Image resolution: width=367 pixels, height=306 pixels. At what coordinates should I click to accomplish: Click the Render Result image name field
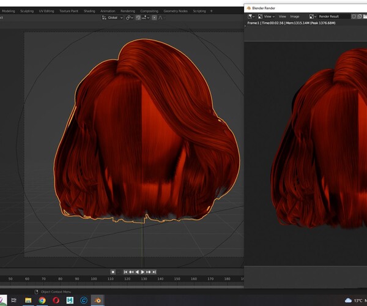(333, 17)
